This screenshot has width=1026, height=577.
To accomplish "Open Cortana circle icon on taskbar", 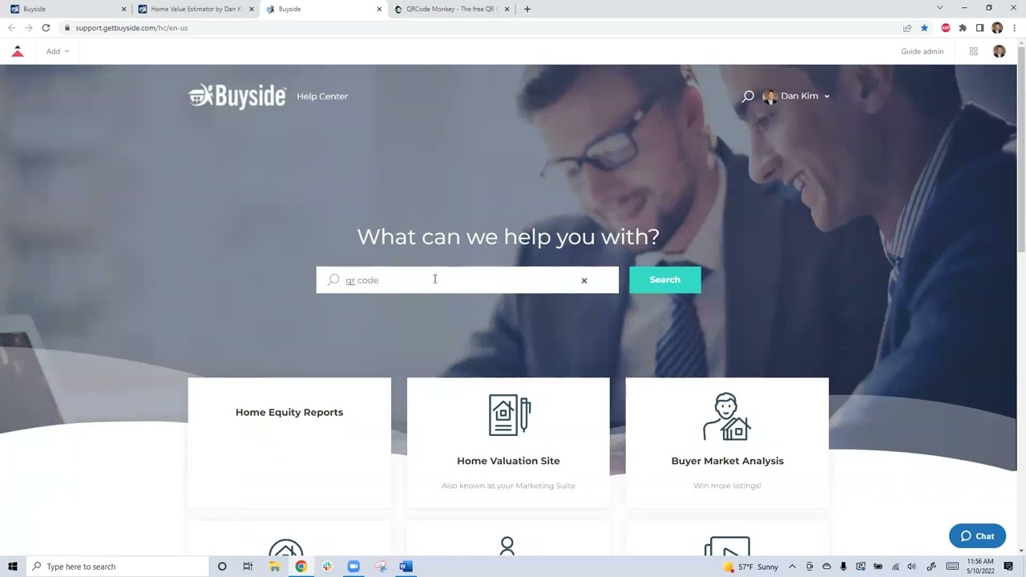I will click(222, 567).
